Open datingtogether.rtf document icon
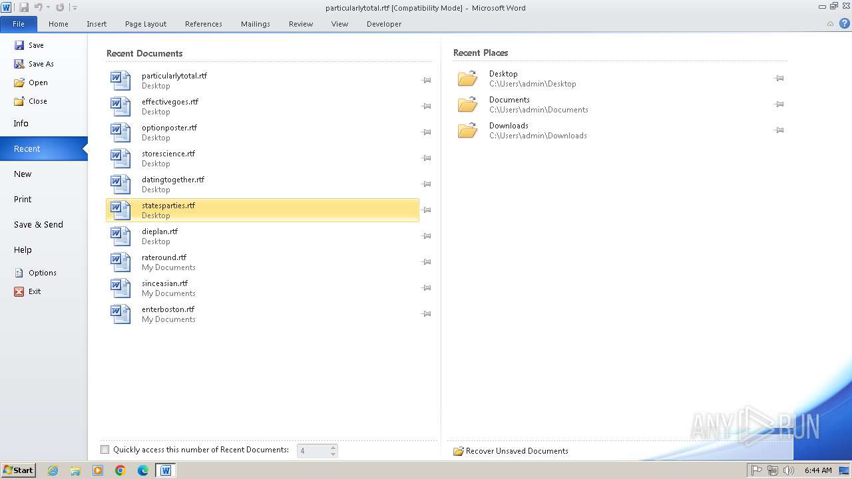The height and width of the screenshot is (479, 852). pos(120,184)
